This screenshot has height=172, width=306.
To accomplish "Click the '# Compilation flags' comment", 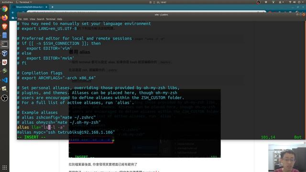I will tap(40, 73).
